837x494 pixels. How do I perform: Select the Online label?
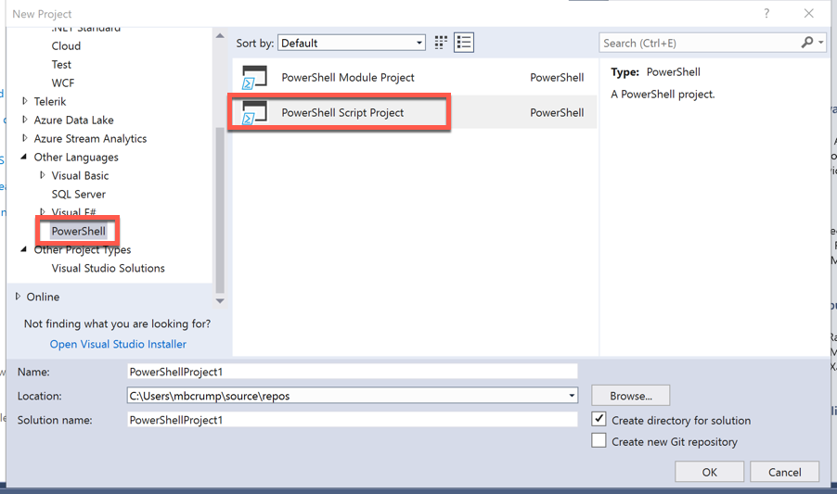coord(43,297)
